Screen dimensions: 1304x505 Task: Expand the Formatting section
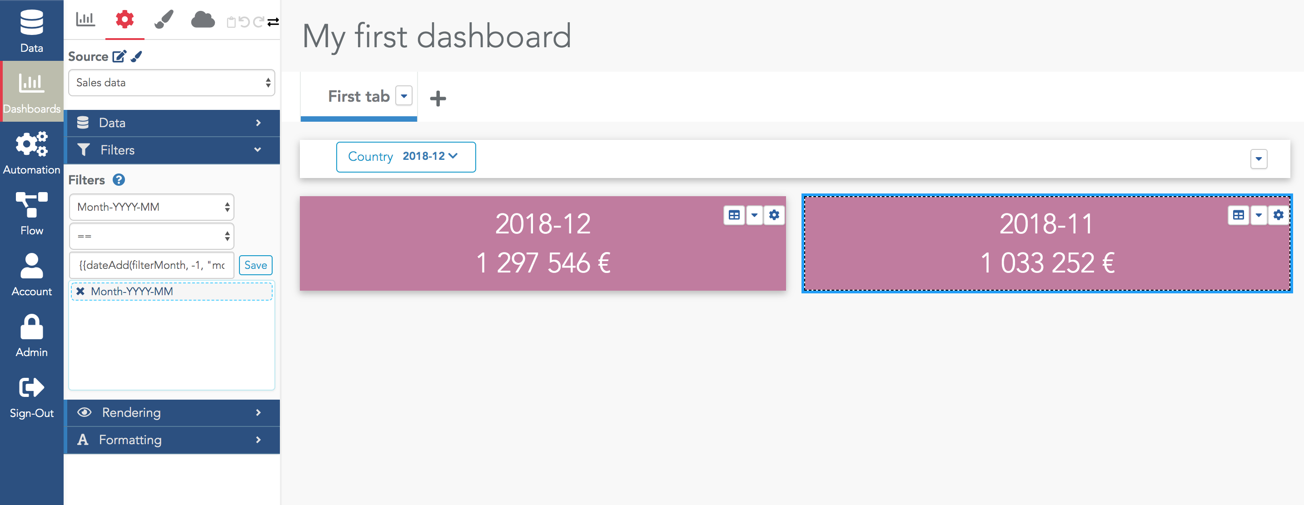tap(172, 440)
